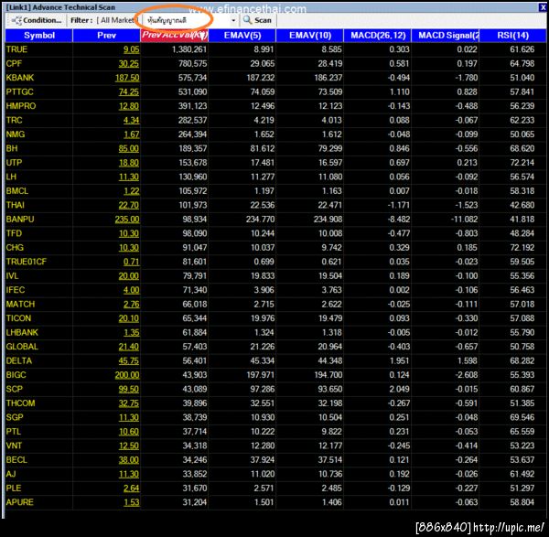This screenshot has height=537, width=549.
Task: Click the Scan button
Action: [258, 20]
